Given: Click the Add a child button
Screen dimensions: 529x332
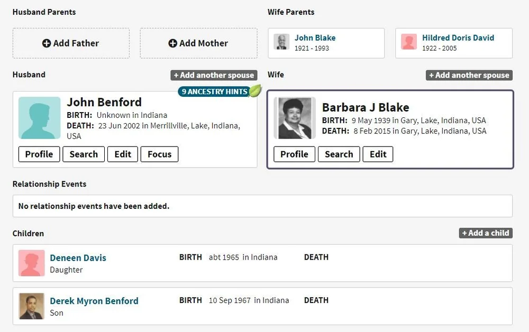Looking at the screenshot, I should click(485, 233).
